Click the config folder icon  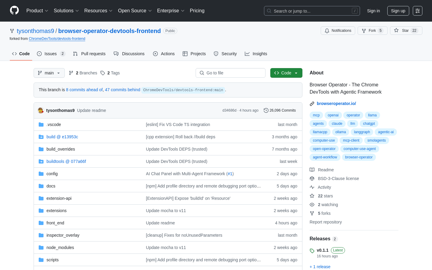tap(41, 174)
